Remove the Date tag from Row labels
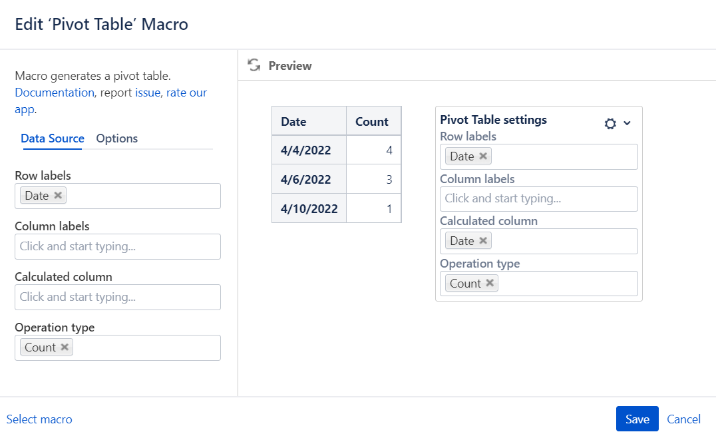 [x=57, y=195]
